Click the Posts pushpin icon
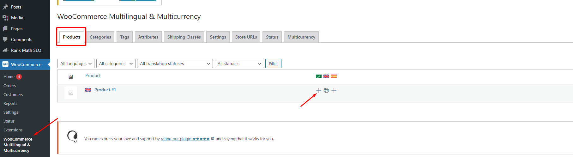573x157 pixels. point(5,7)
